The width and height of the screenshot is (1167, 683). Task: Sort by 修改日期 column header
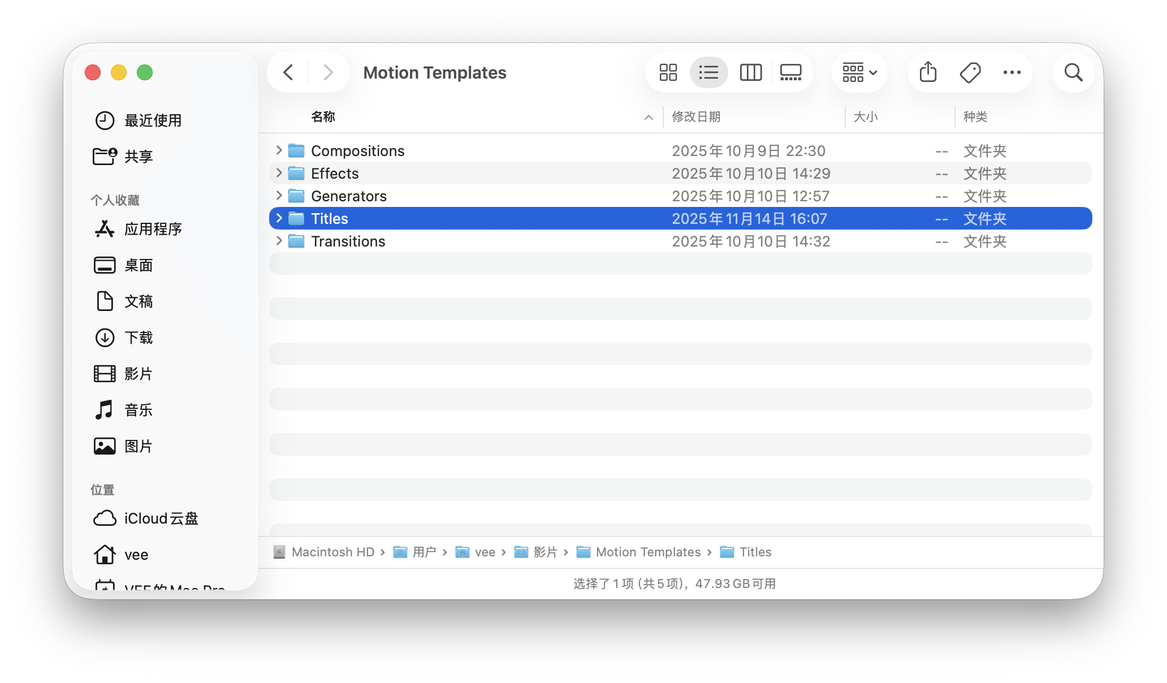click(696, 117)
